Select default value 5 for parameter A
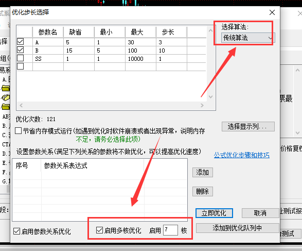302x251 pixels. [x=79, y=42]
